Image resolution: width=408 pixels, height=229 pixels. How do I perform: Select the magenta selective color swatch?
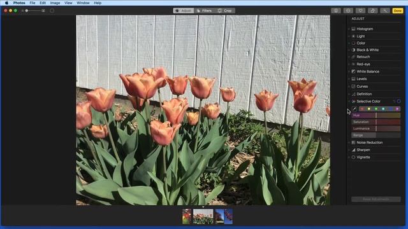(397, 109)
